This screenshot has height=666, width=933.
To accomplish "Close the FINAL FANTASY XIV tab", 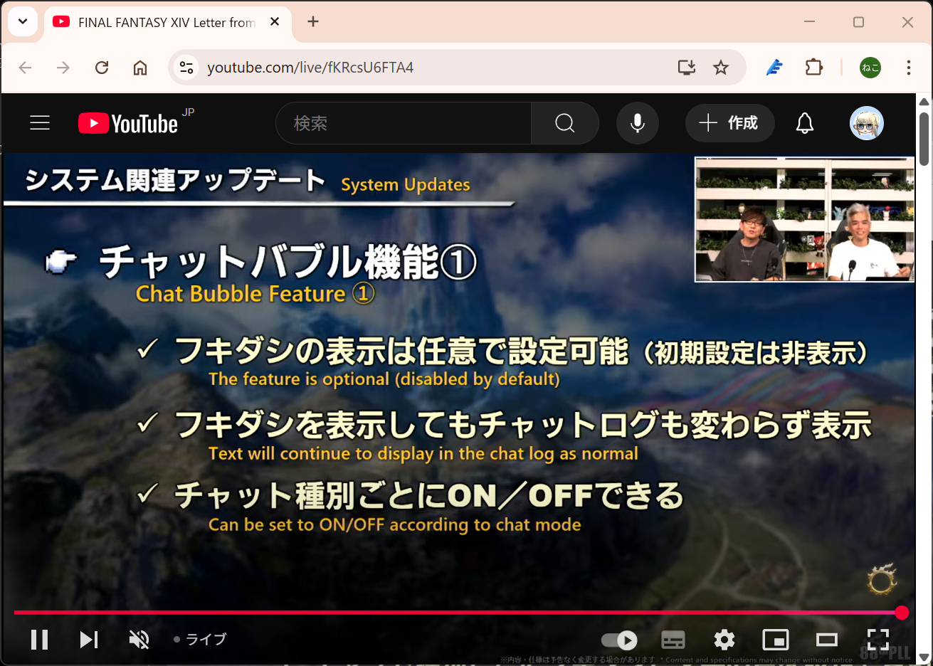I will (x=275, y=22).
